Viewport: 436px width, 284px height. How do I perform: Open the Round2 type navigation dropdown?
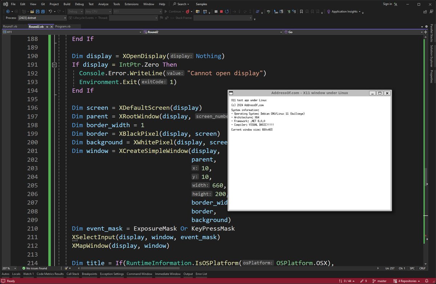pyautogui.click(x=212, y=32)
